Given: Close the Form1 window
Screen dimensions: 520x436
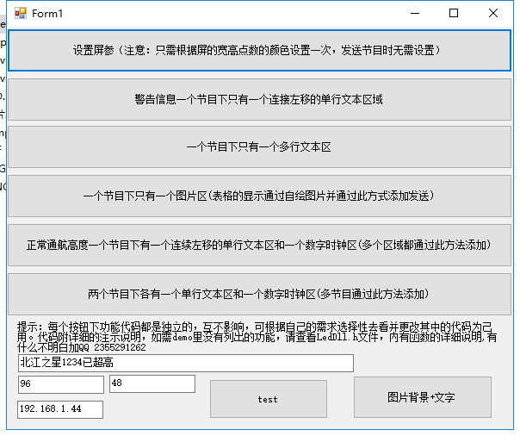Looking at the screenshot, I should (x=493, y=13).
